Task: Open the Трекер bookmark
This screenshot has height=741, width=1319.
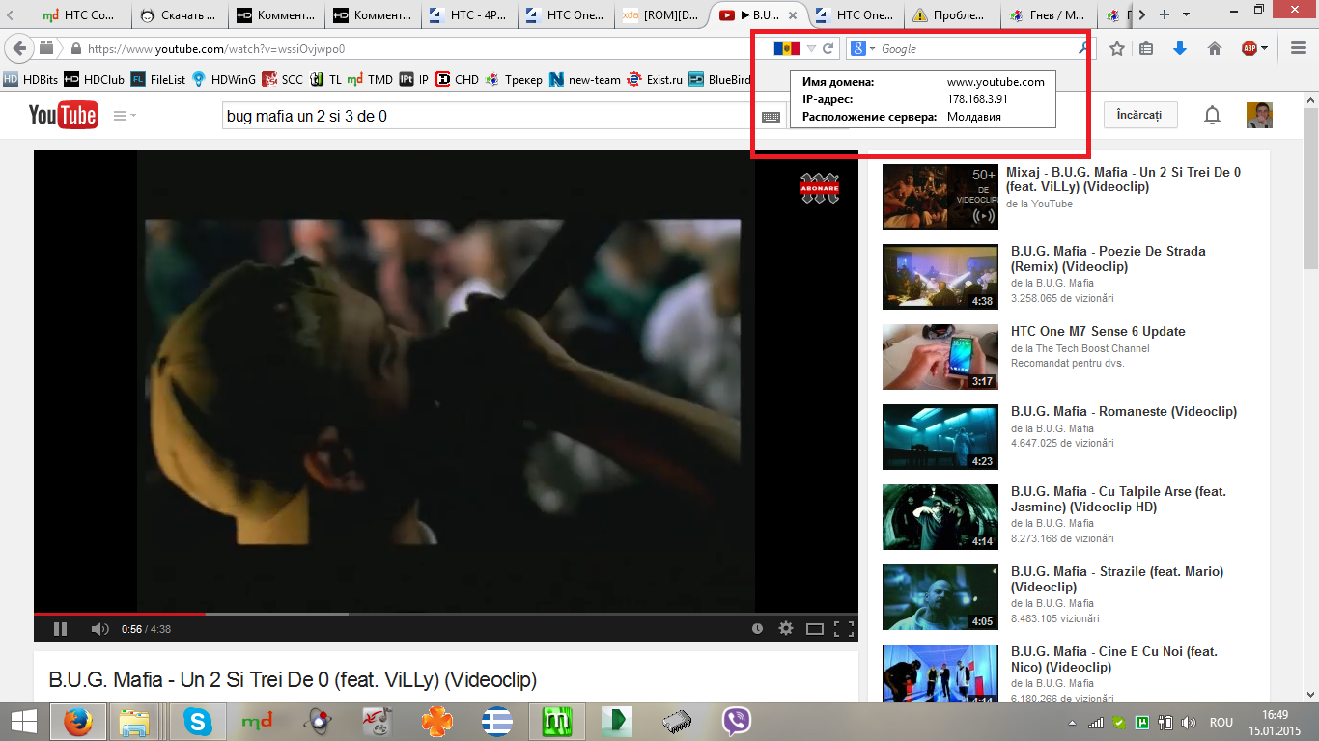Action: point(514,80)
